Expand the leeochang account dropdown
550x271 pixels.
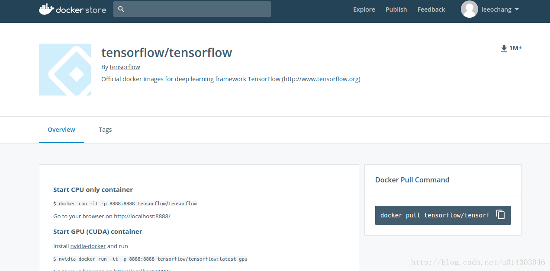pos(500,10)
